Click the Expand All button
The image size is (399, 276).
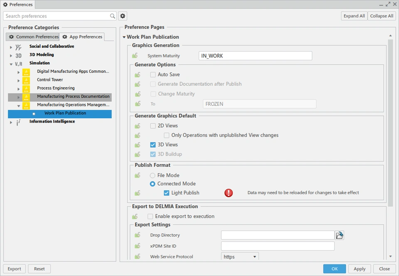click(x=354, y=16)
